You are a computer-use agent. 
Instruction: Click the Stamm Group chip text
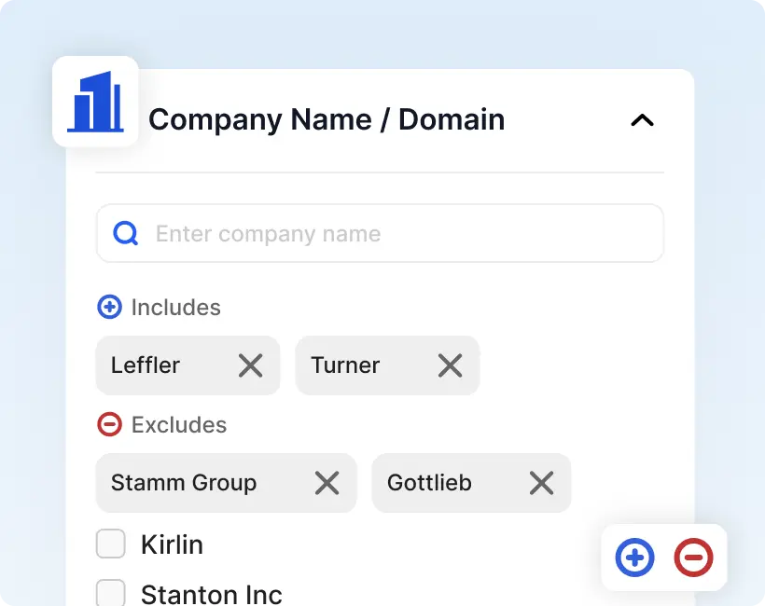(x=184, y=483)
